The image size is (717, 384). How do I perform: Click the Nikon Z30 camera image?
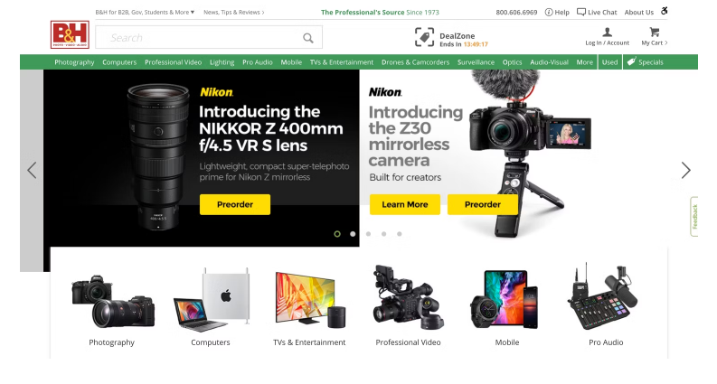coord(531,153)
